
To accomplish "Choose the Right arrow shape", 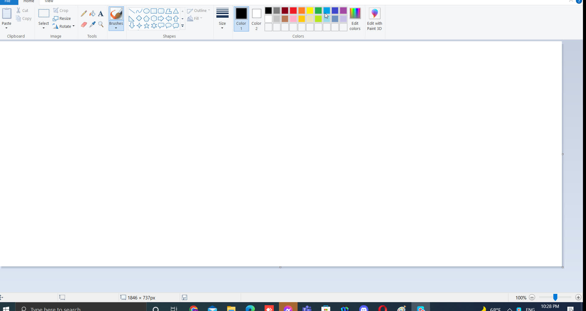I will click(161, 18).
